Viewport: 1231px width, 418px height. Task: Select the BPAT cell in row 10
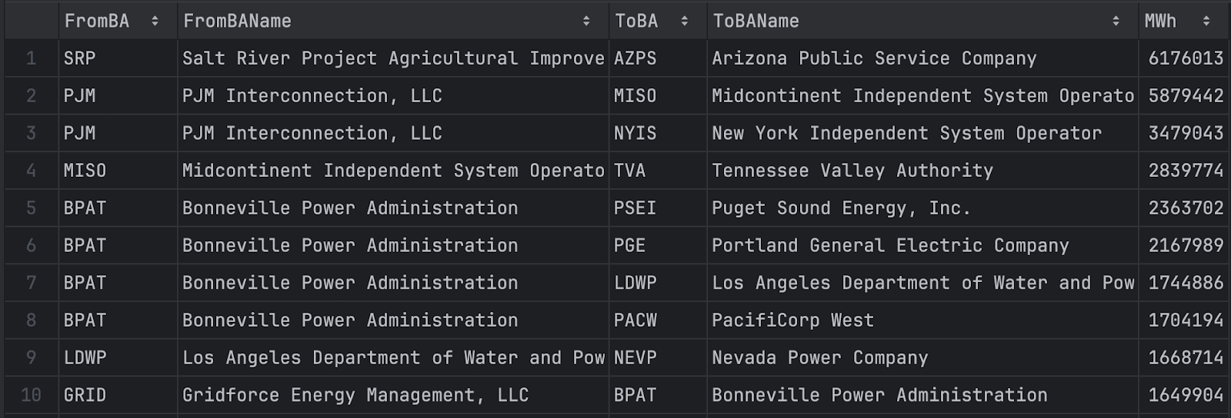pos(658,395)
